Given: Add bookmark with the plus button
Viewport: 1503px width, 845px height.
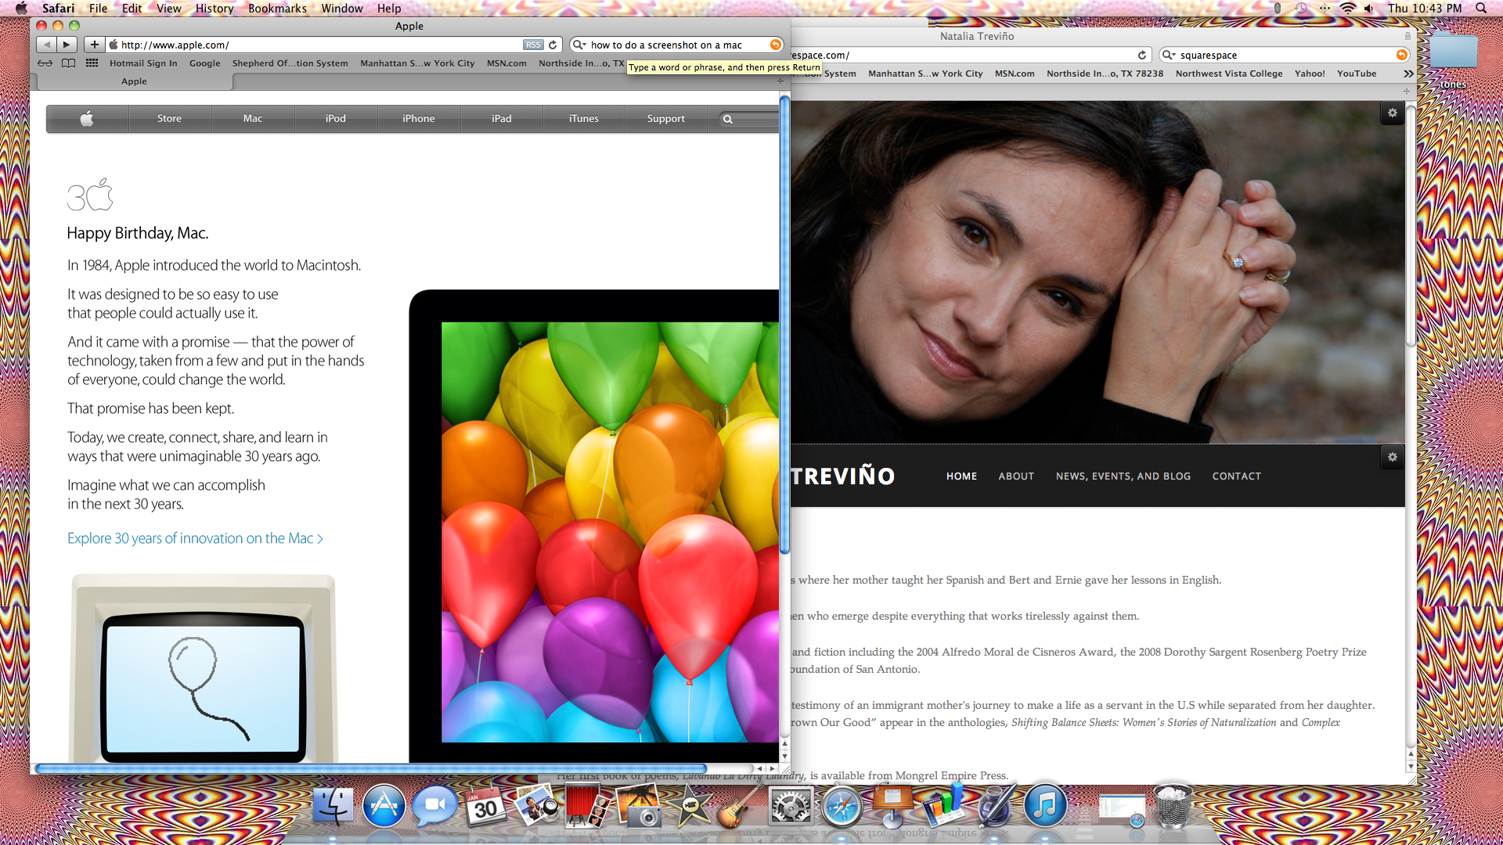Looking at the screenshot, I should (94, 45).
